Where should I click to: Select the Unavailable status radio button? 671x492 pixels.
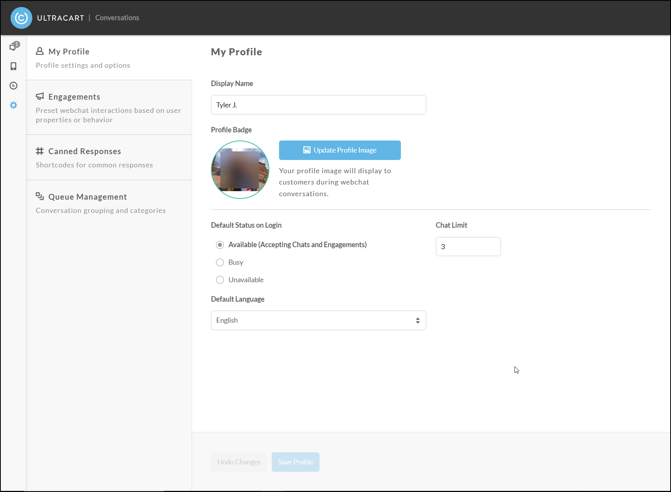coord(220,280)
